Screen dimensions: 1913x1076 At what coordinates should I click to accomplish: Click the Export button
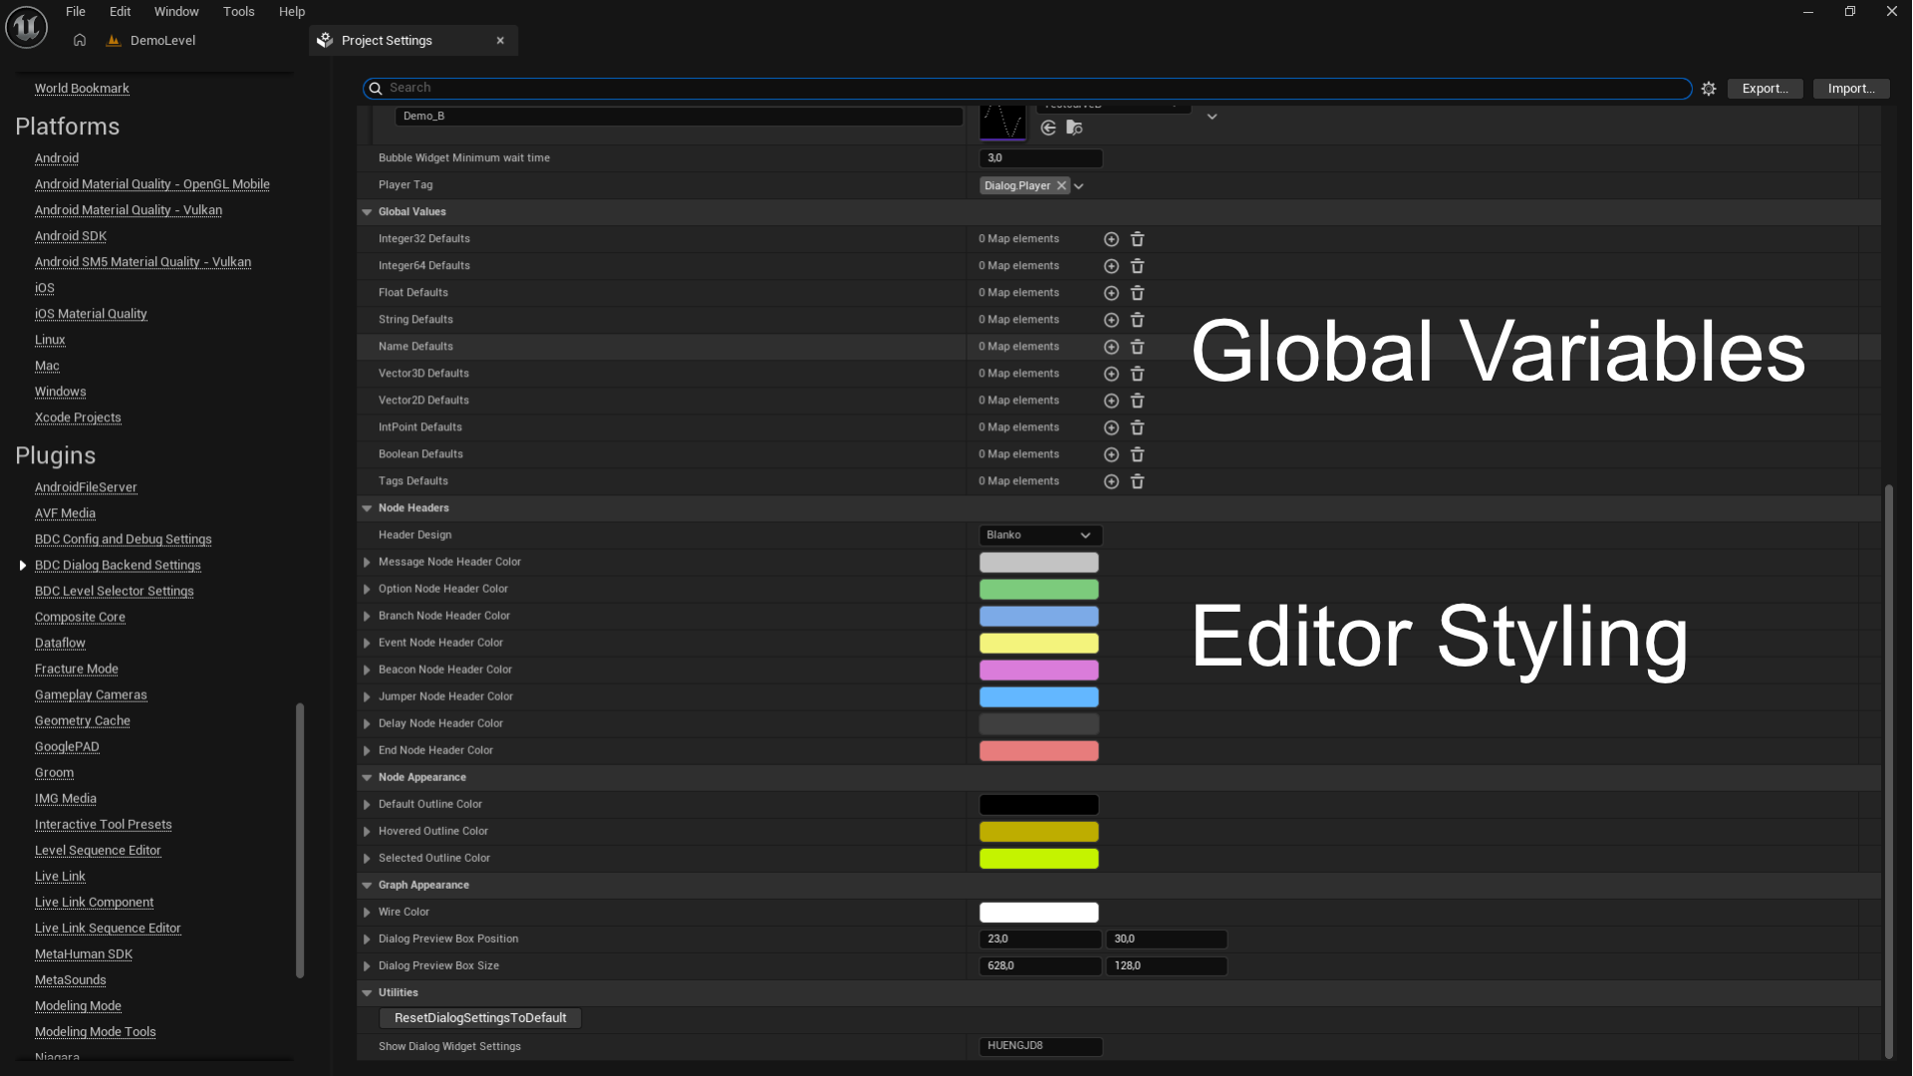pyautogui.click(x=1765, y=89)
